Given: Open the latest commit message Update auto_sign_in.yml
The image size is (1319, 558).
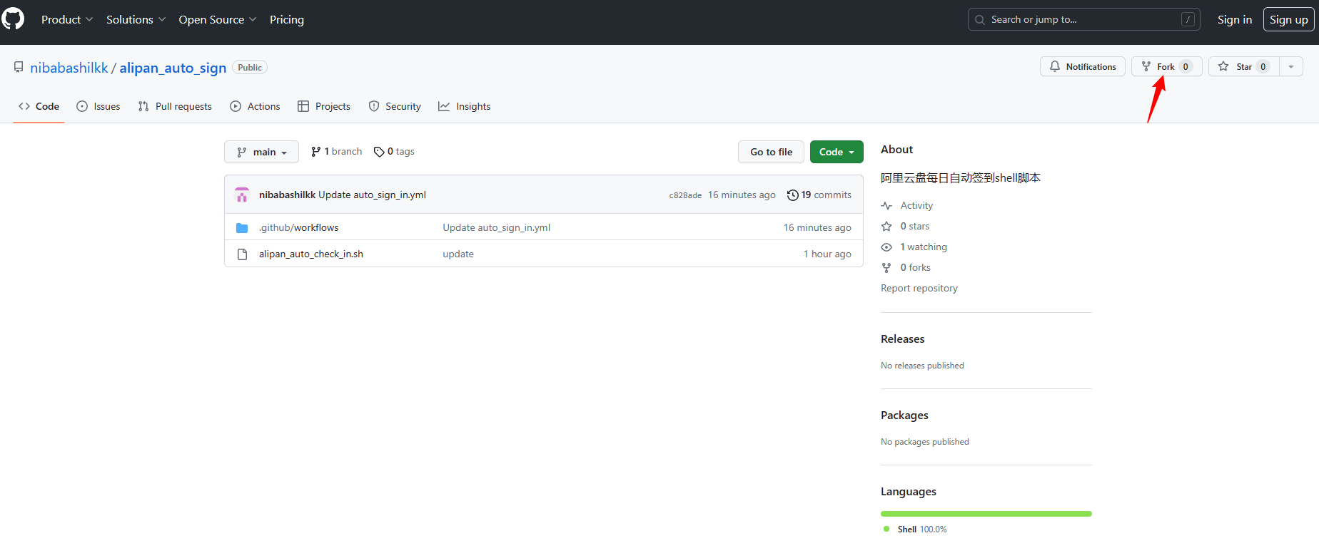Looking at the screenshot, I should click(x=372, y=195).
